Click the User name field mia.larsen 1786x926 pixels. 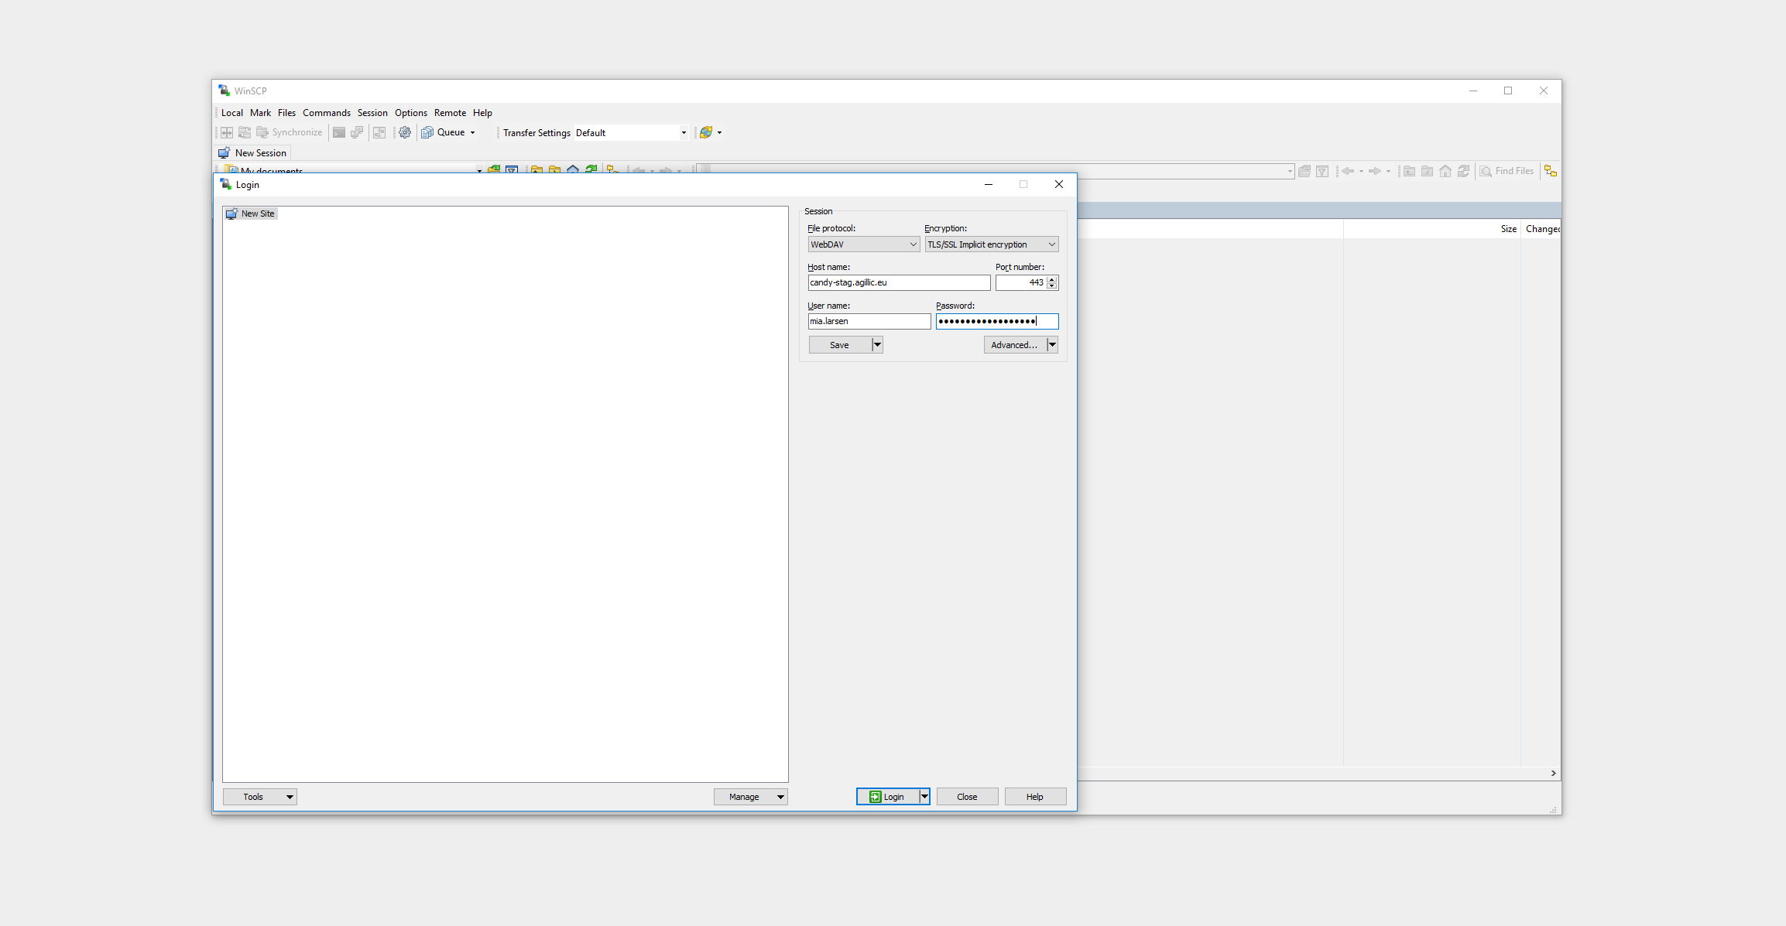[x=869, y=321]
